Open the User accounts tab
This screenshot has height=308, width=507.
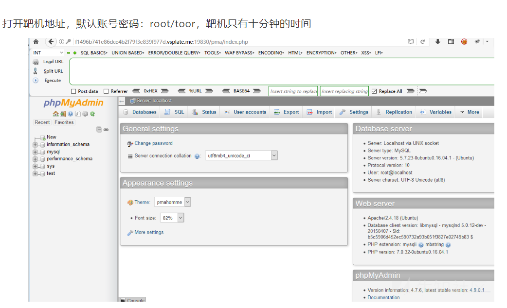click(245, 112)
